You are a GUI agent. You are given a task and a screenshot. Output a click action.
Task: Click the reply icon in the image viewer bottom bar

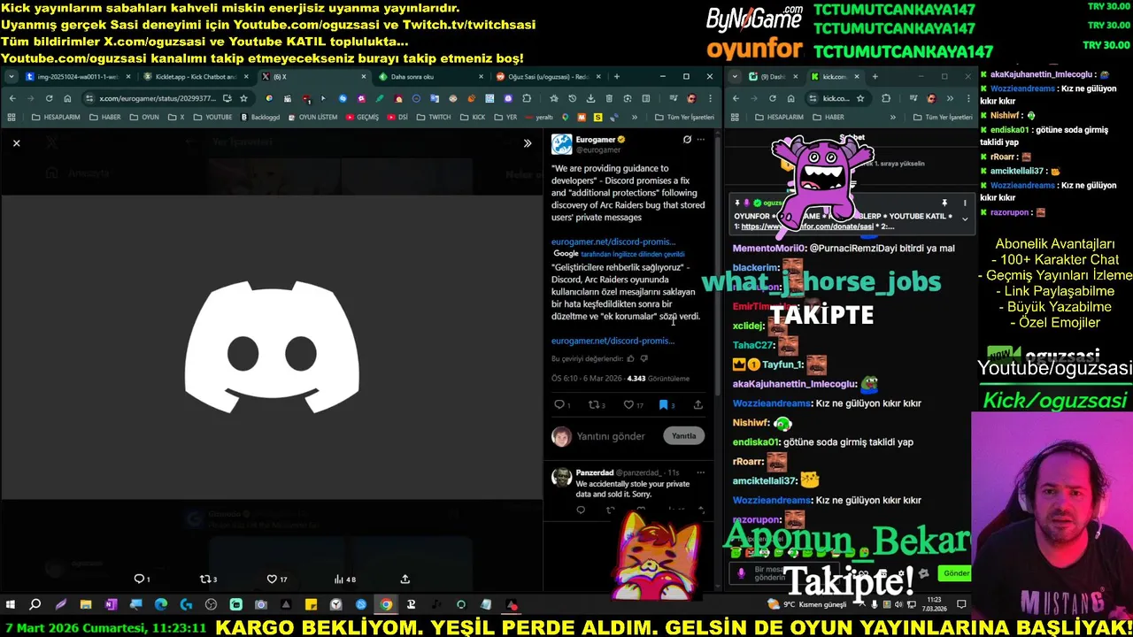139,579
